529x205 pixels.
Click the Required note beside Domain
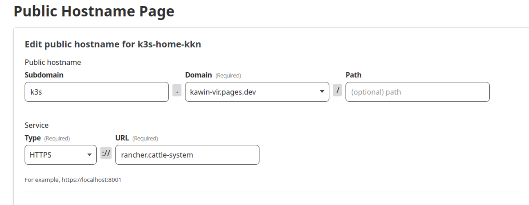(x=228, y=76)
